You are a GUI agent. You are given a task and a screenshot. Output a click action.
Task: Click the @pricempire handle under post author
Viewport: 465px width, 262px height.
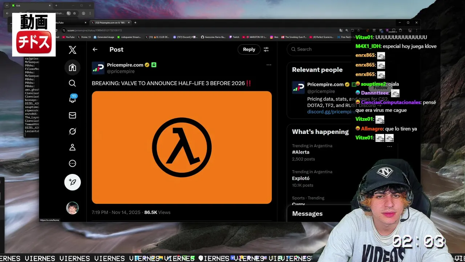pos(121,71)
